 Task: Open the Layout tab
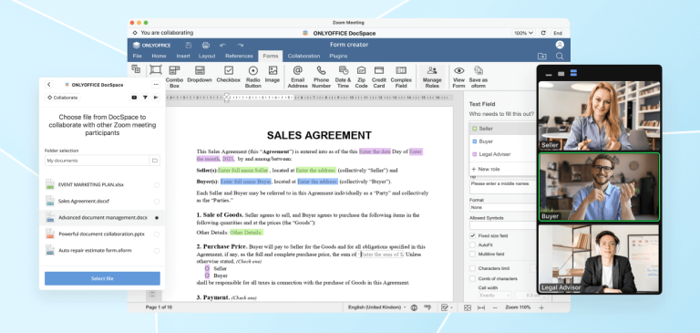point(207,57)
